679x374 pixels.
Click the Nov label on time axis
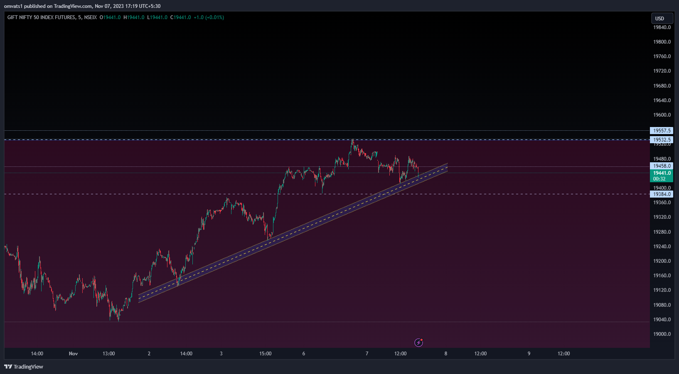73,354
